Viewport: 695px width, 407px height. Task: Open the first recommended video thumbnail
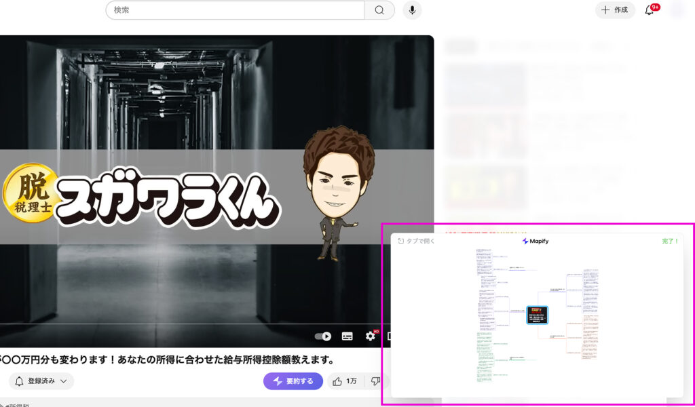485,84
